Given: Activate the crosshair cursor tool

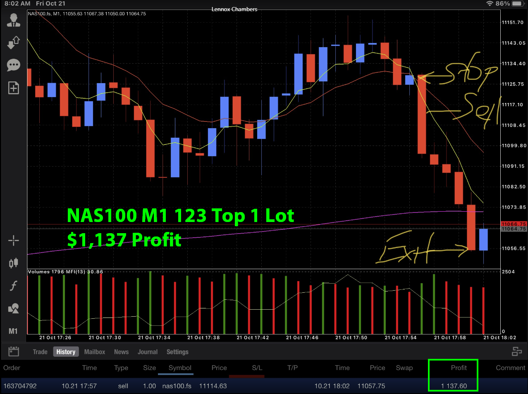Looking at the screenshot, I should 14,240.
